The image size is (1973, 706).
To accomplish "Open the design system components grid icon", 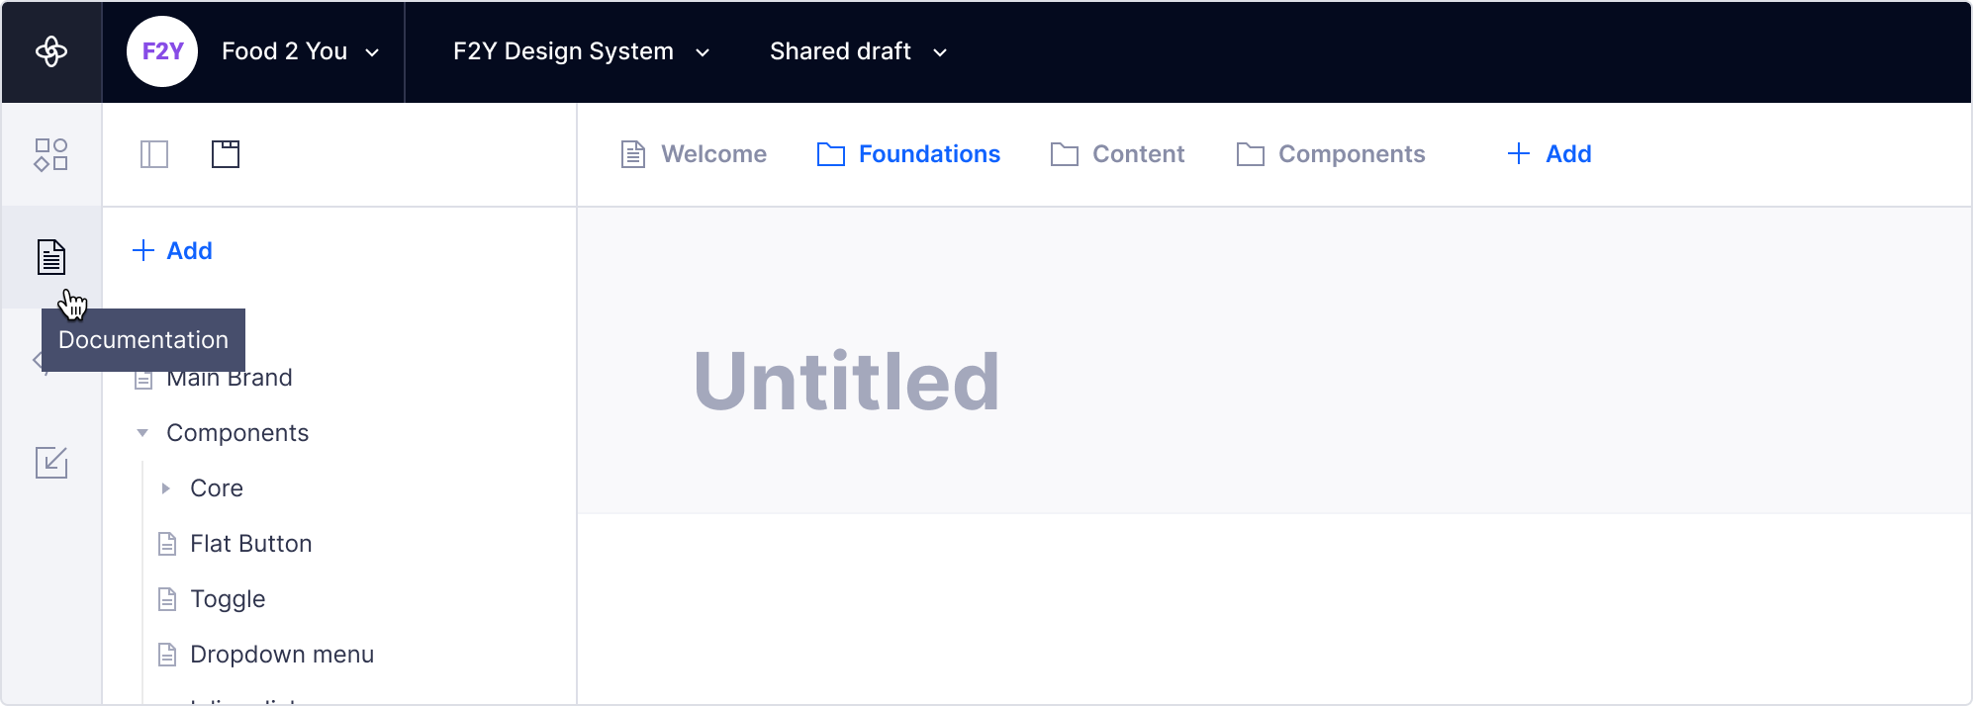I will coord(51,155).
